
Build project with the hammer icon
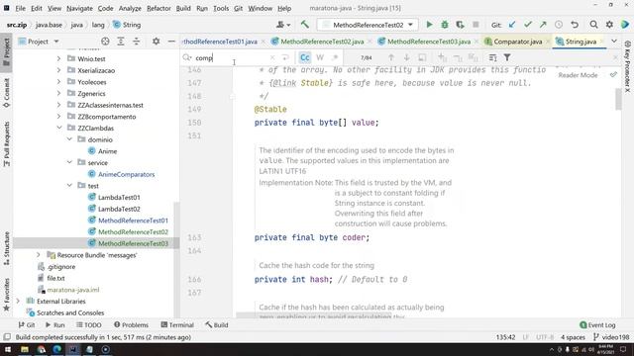pyautogui.click(x=304, y=25)
